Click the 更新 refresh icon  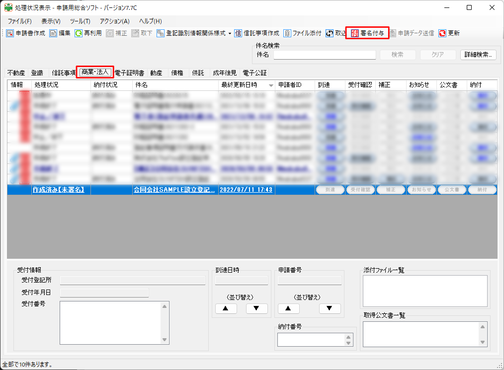point(442,33)
